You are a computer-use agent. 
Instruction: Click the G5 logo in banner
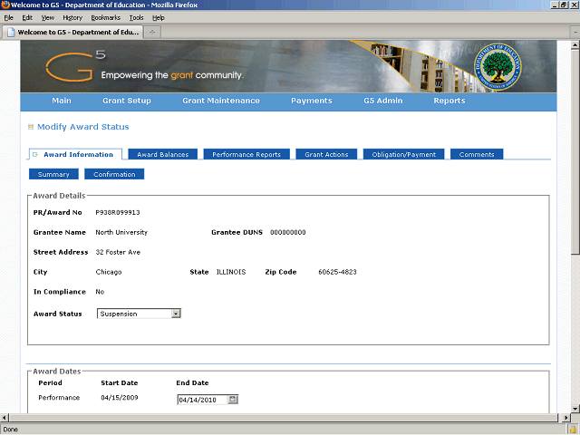tap(76, 66)
